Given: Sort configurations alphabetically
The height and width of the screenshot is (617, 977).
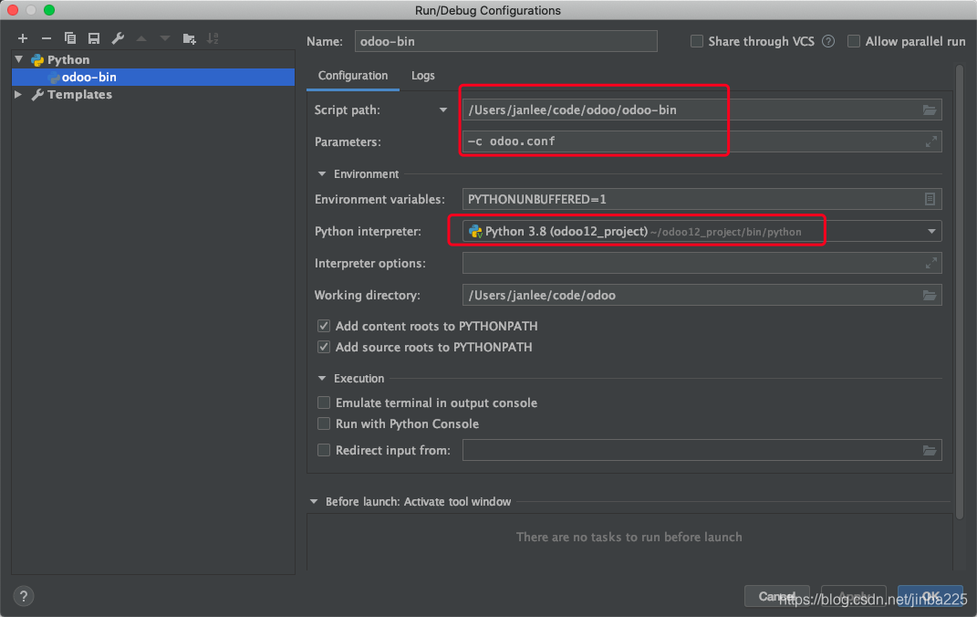Looking at the screenshot, I should point(213,38).
